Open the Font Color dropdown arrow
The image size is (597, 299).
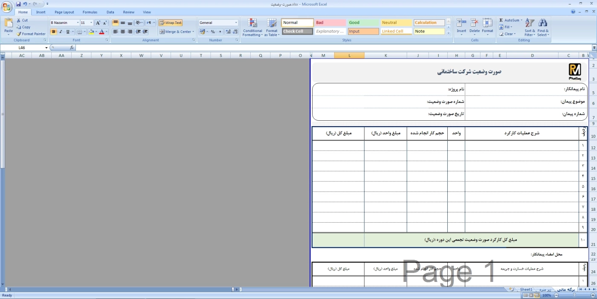107,32
